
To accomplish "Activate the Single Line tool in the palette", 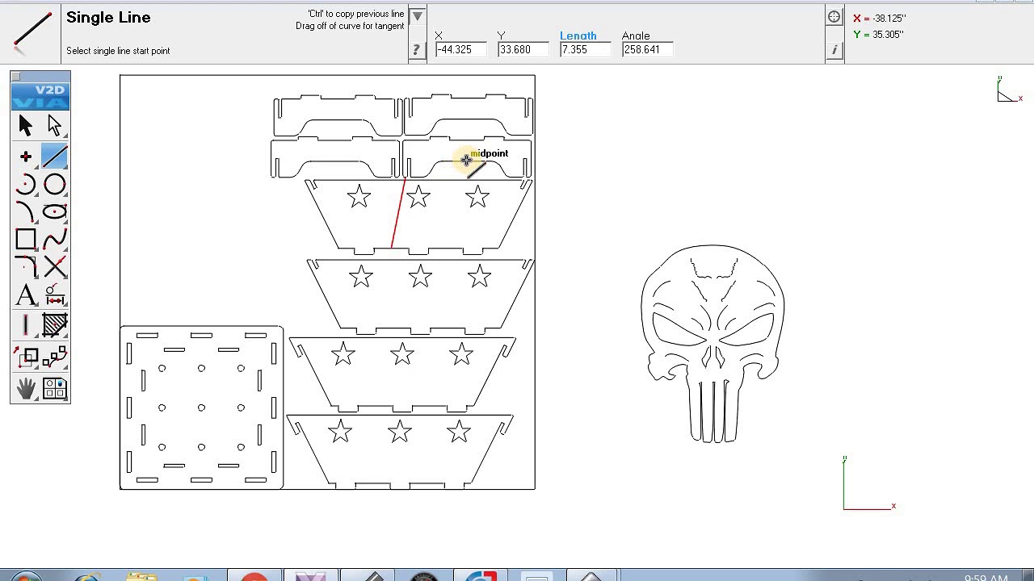I will [54, 157].
